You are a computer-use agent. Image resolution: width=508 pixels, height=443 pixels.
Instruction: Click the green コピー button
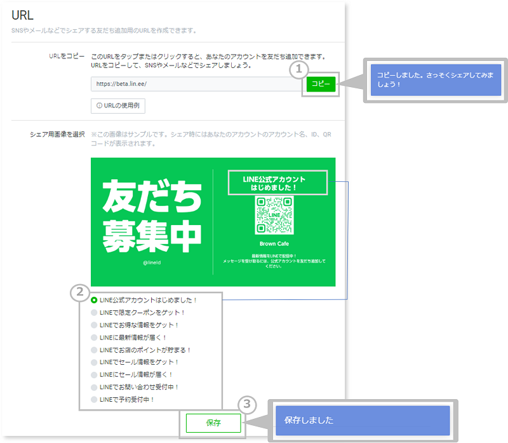pos(321,85)
